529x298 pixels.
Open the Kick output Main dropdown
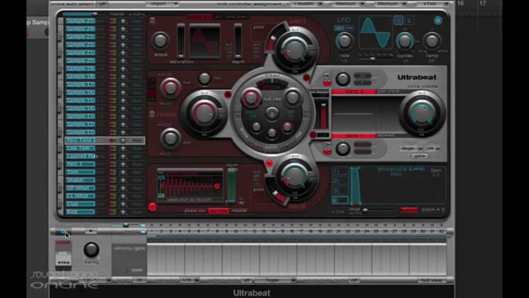(137, 212)
